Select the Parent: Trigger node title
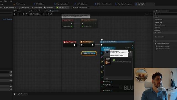Image resolution: width=177 pixels, height=100 pixels. [x=87, y=42]
